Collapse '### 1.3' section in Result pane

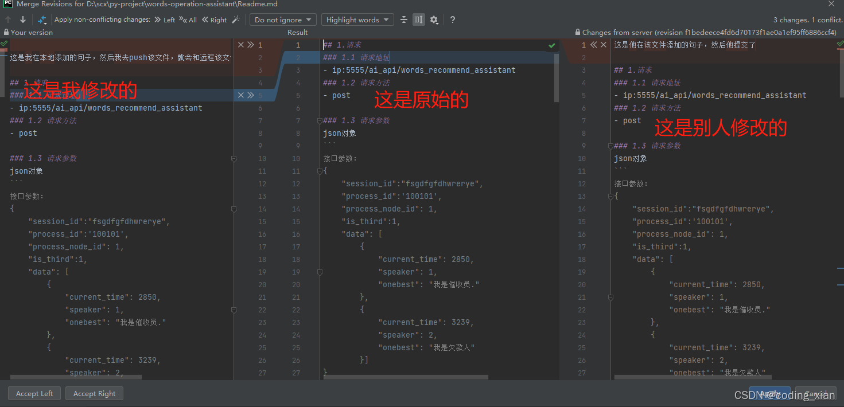coord(320,120)
